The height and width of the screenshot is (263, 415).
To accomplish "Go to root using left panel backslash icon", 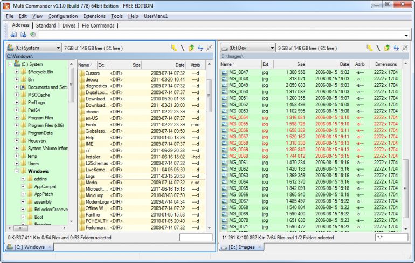I will (x=182, y=48).
